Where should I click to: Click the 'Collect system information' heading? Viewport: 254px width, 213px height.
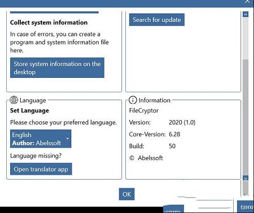[x=49, y=23]
